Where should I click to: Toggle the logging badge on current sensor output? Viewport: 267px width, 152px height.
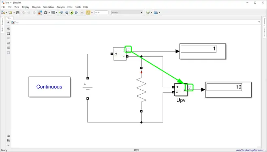(x=128, y=49)
